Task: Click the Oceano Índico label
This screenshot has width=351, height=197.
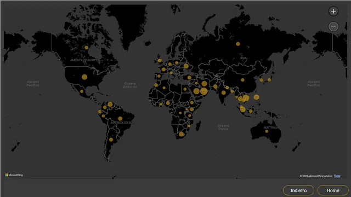Action: [x=223, y=127]
